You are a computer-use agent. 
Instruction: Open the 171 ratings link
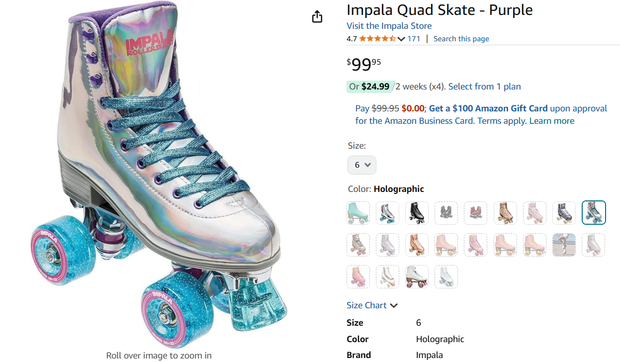click(x=414, y=39)
